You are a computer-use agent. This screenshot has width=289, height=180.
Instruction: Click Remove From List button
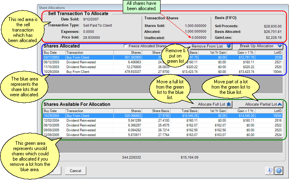[x=211, y=46]
